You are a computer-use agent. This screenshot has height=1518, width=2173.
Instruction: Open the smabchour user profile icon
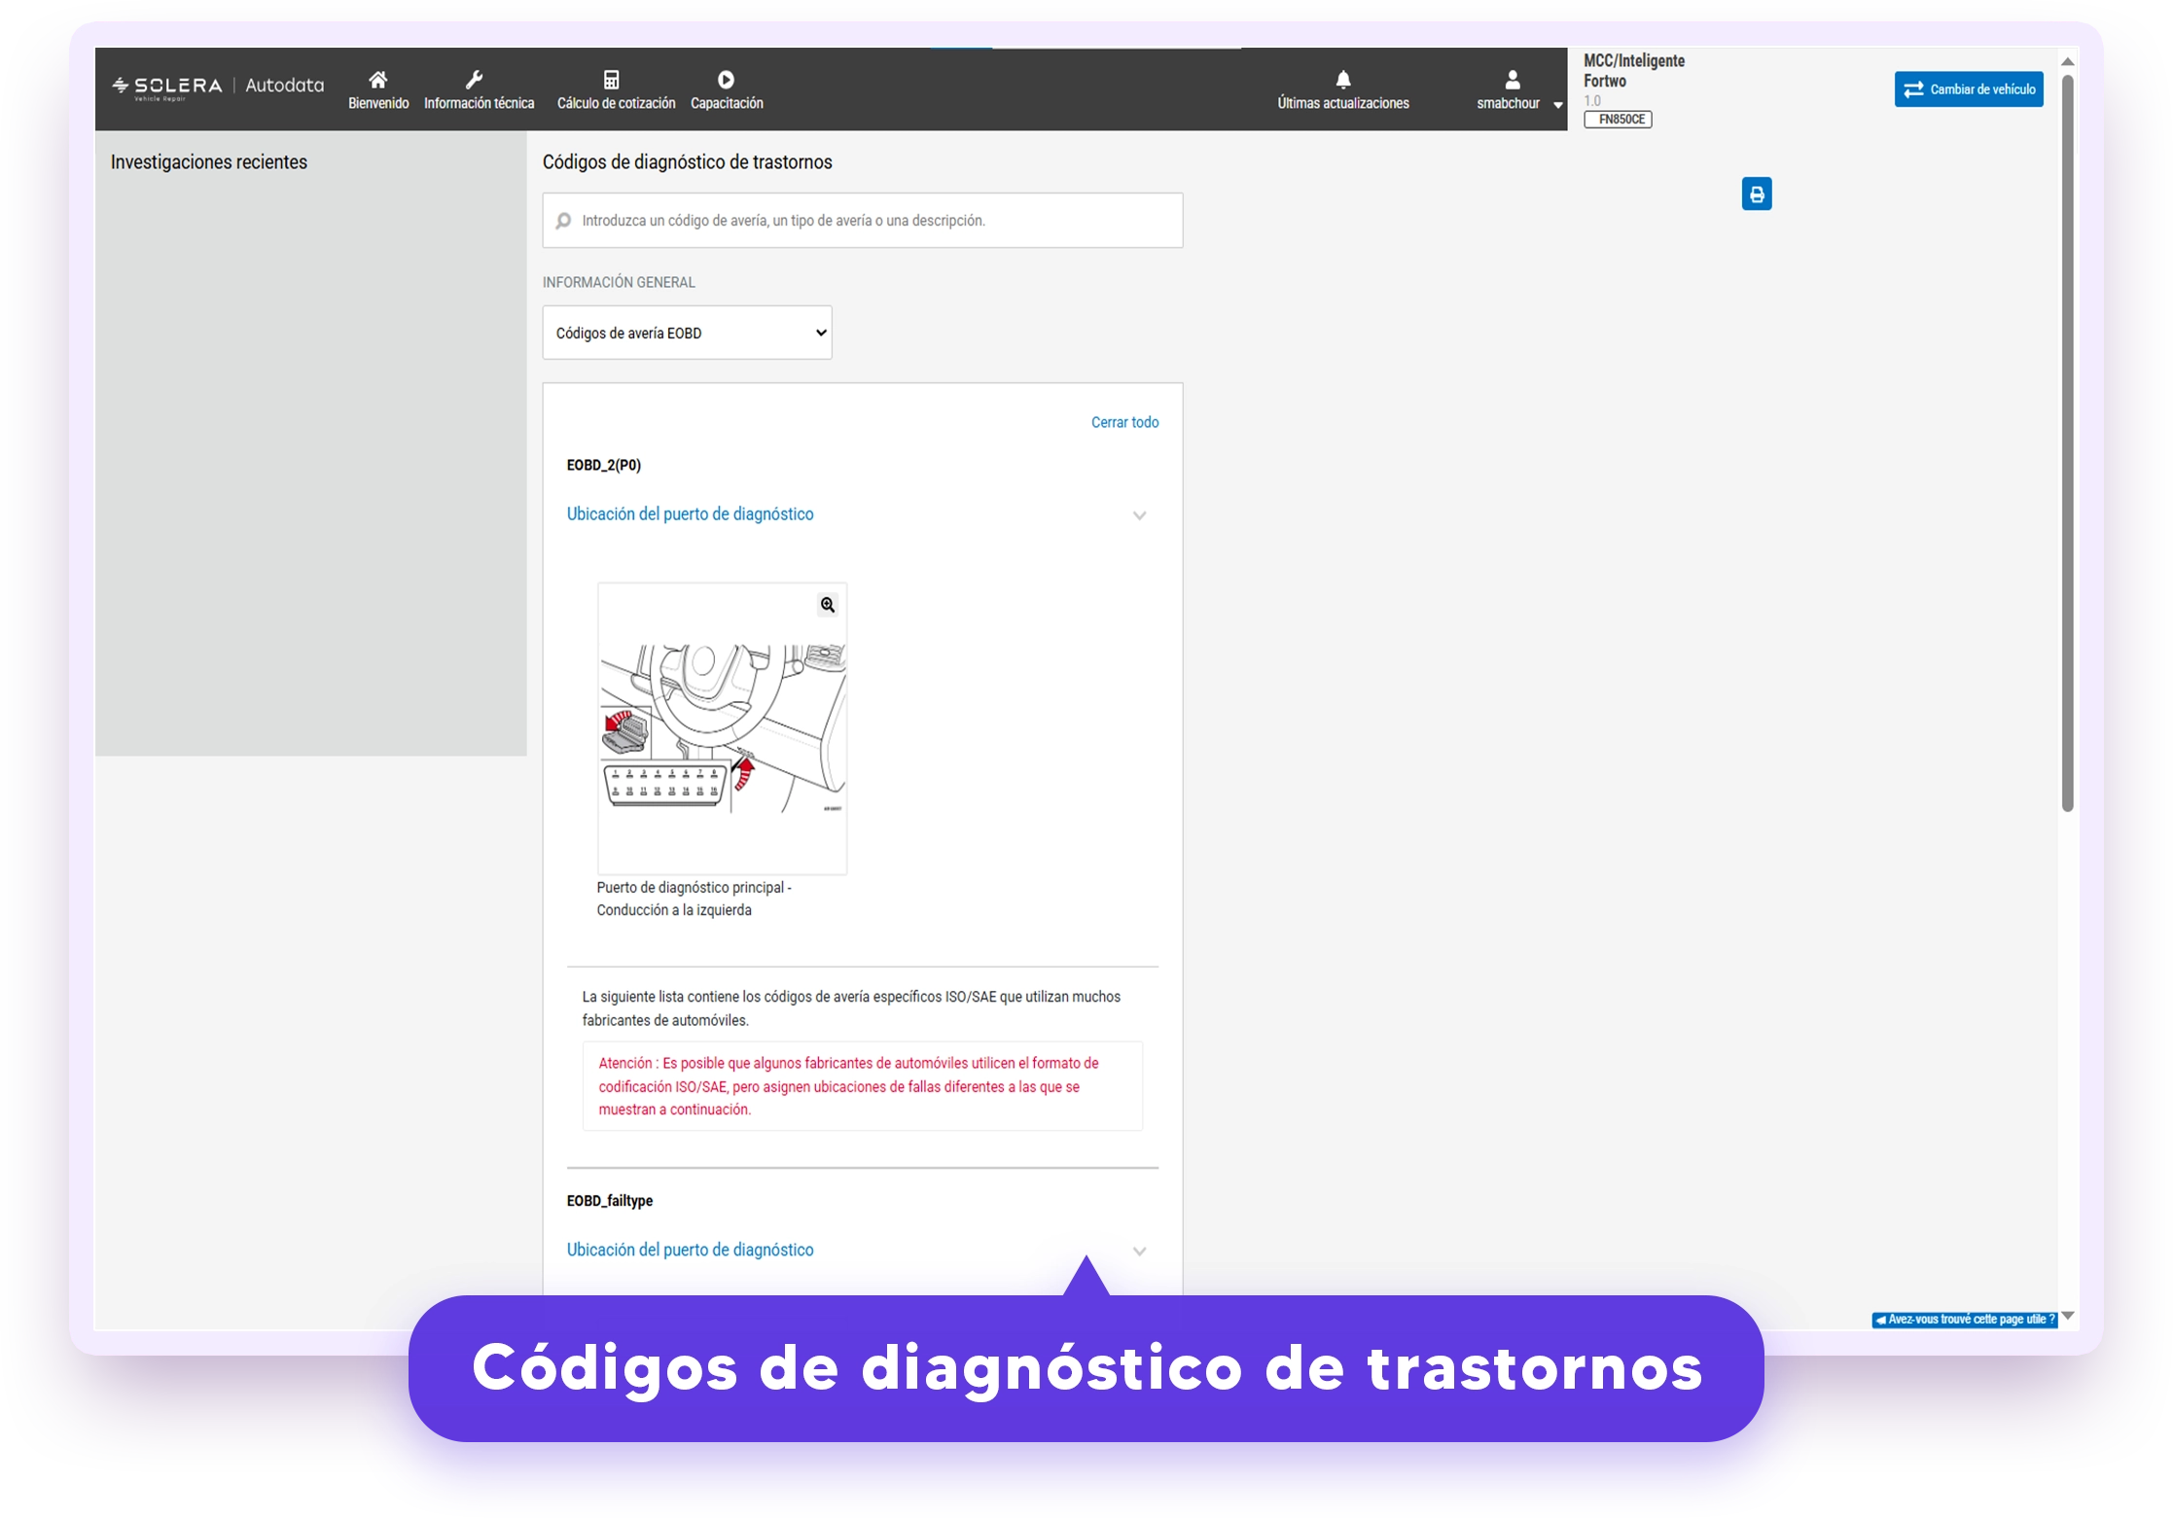click(x=1512, y=80)
